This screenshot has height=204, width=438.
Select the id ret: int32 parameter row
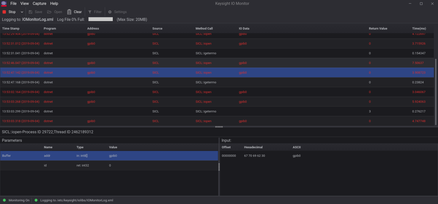pos(109,165)
